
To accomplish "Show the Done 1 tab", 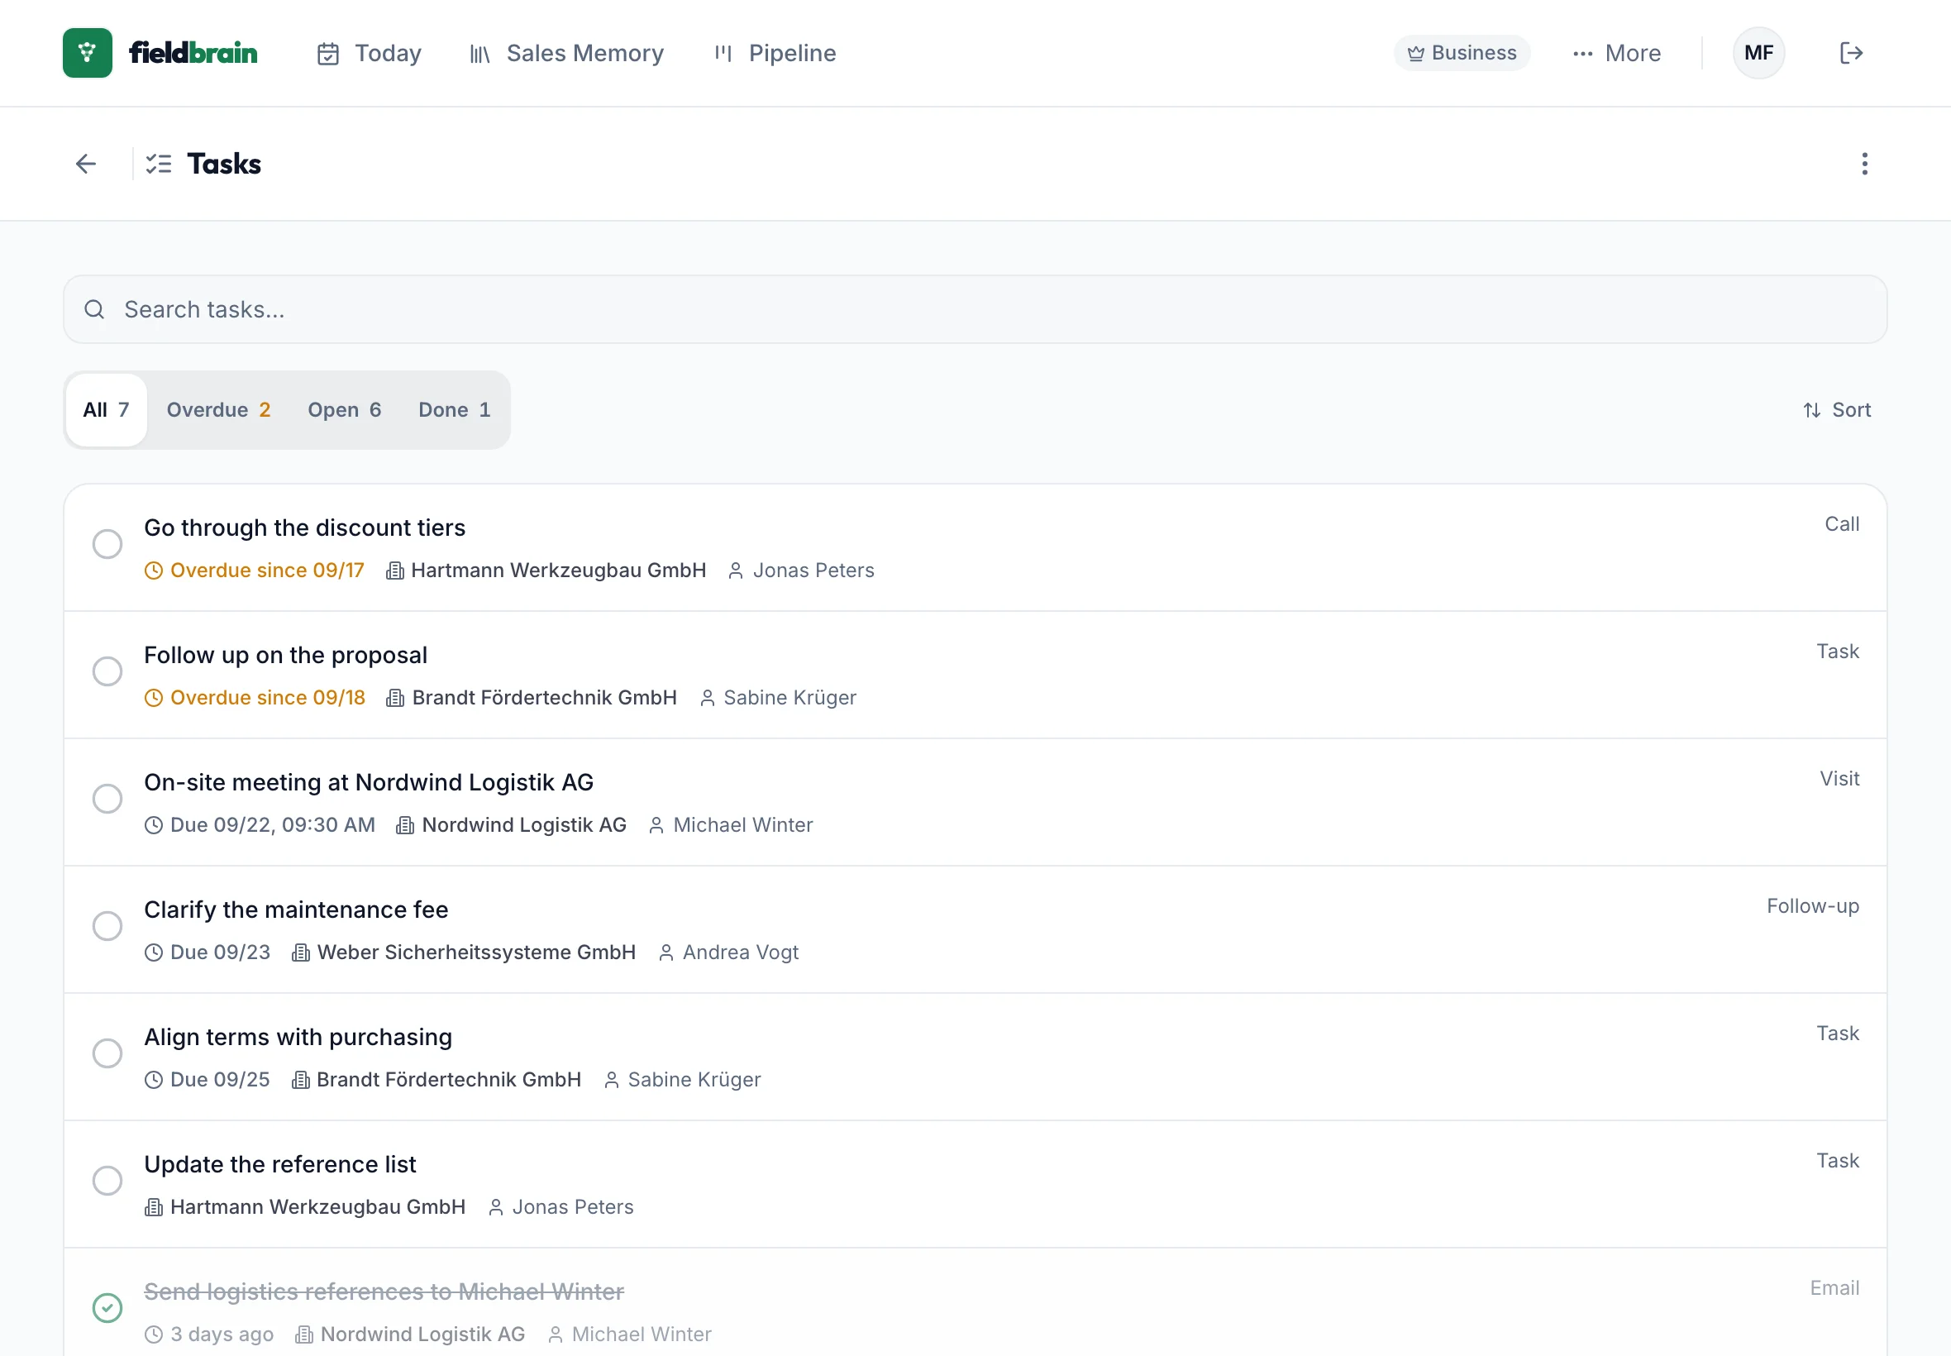I will [x=455, y=410].
